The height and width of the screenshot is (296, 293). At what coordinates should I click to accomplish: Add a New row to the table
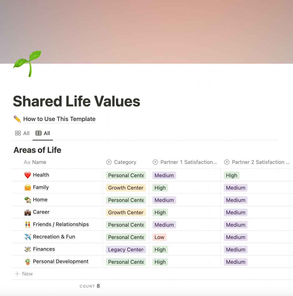[24, 274]
